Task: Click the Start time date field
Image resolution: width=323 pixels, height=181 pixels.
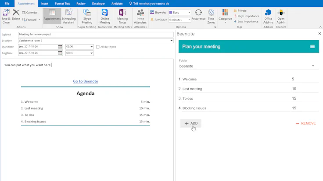Action: point(38,47)
